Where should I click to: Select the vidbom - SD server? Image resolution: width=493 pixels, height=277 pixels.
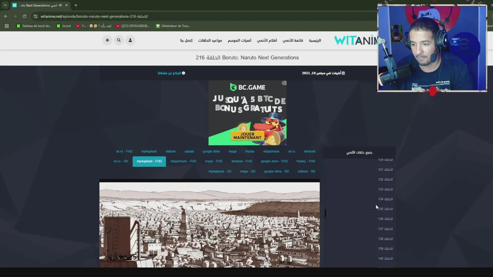coord(306,171)
